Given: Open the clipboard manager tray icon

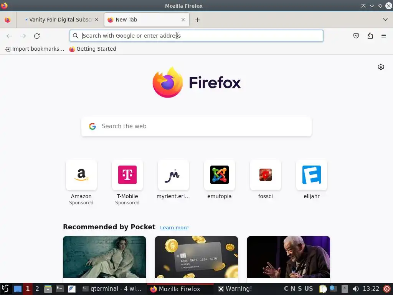Looking at the screenshot, I should (x=323, y=289).
